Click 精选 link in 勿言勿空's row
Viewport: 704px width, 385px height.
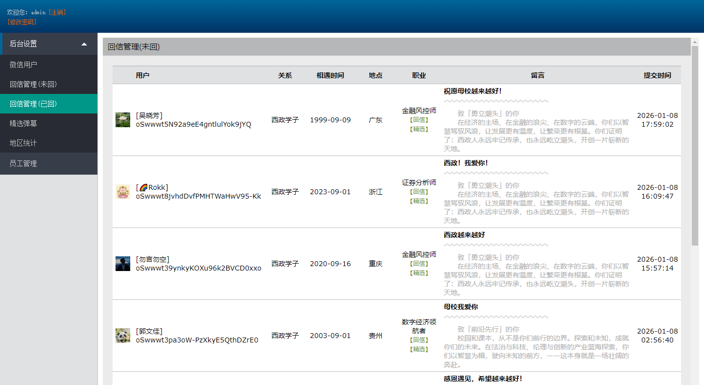tap(419, 273)
